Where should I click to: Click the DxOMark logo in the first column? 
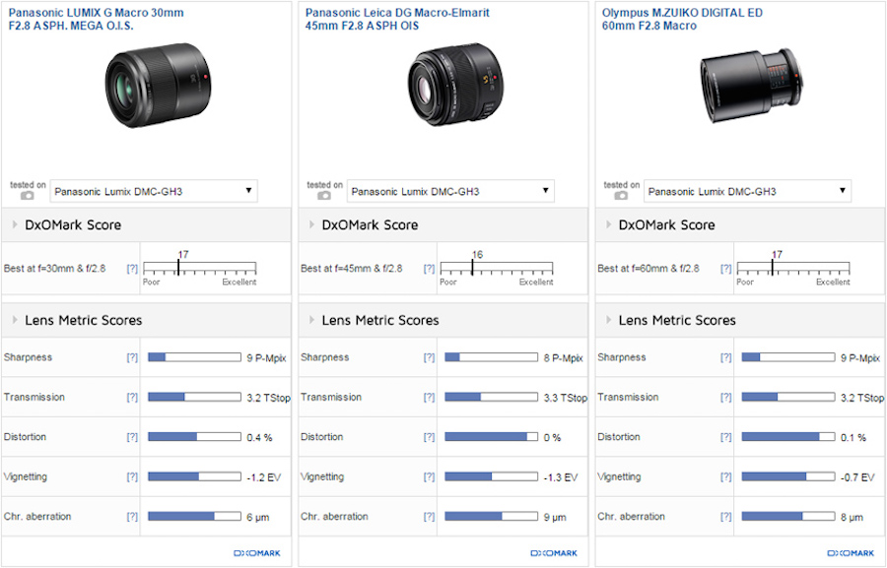(x=256, y=553)
